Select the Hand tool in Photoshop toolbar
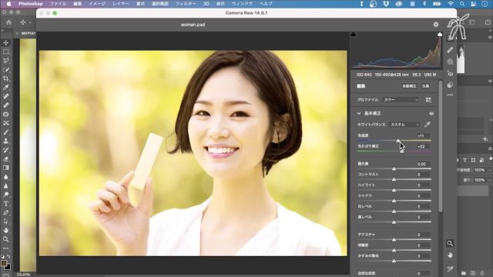Screen dimensions: 493x277 coord(5,230)
